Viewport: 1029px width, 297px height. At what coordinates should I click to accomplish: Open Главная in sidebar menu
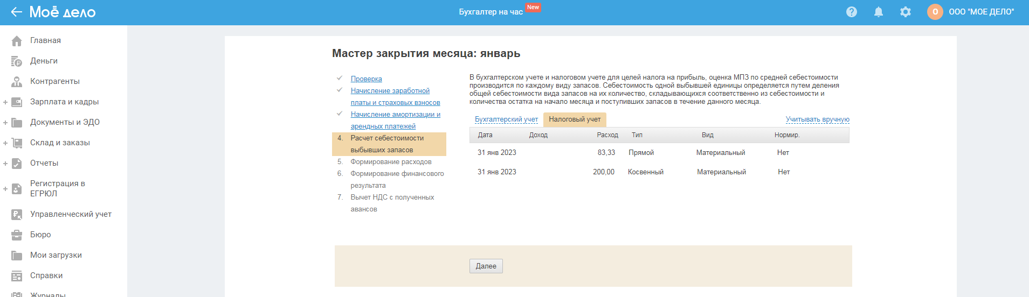(x=45, y=40)
